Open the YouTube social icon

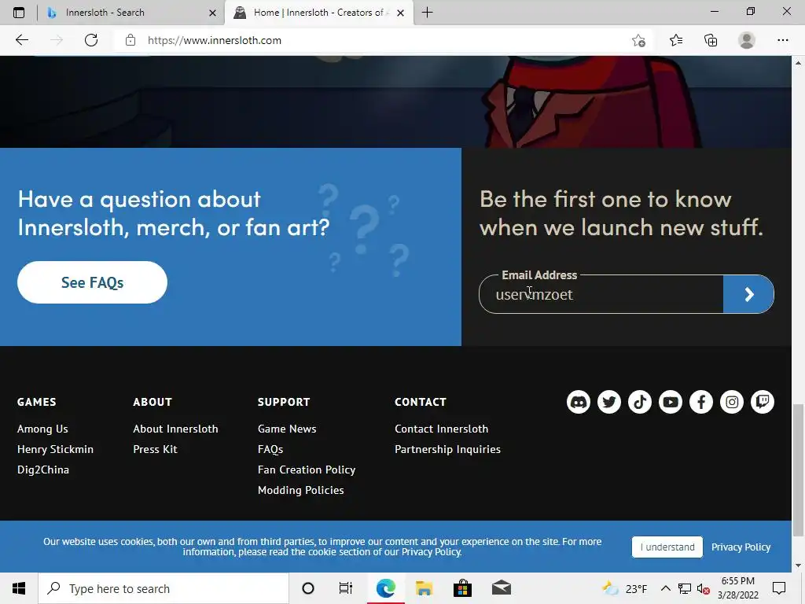coord(671,402)
